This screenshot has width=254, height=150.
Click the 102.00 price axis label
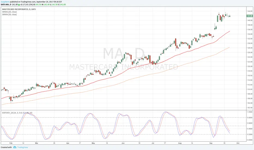[250, 107]
